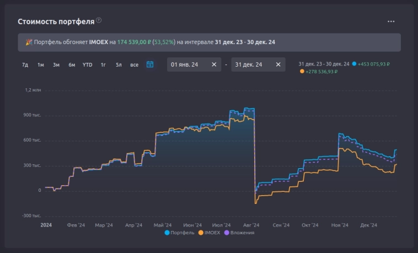Image resolution: width=418 pixels, height=253 pixels.
Task: Clear the start date 01 янв. 24
Action: [x=214, y=64]
